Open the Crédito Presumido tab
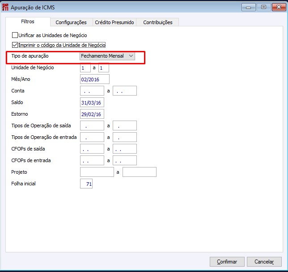The width and height of the screenshot is (288, 272). pos(114,22)
